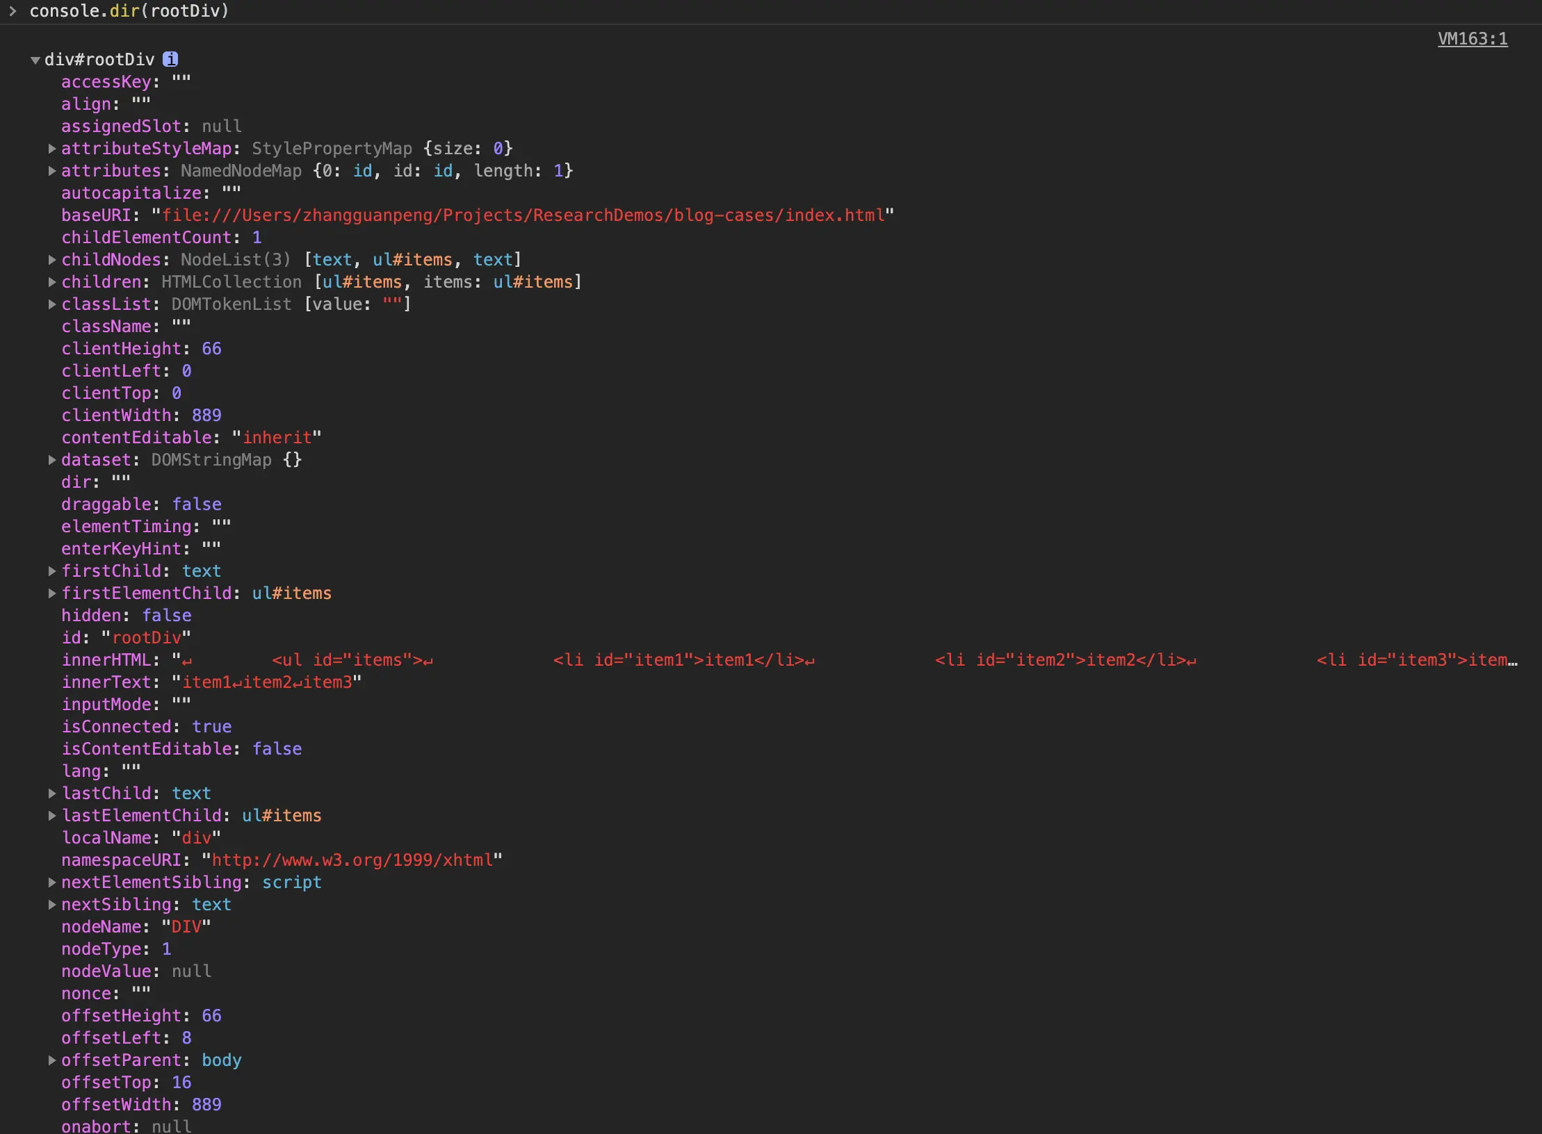Screen dimensions: 1542x1134
Task: Open the VM163:1 source link
Action: (x=1472, y=39)
